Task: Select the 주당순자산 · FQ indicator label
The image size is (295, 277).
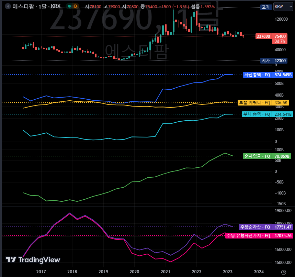Action: coord(255,227)
